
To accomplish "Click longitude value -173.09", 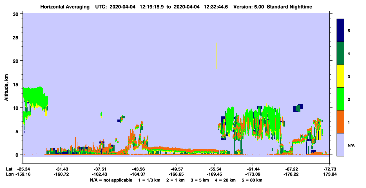I will [x=253, y=174].
